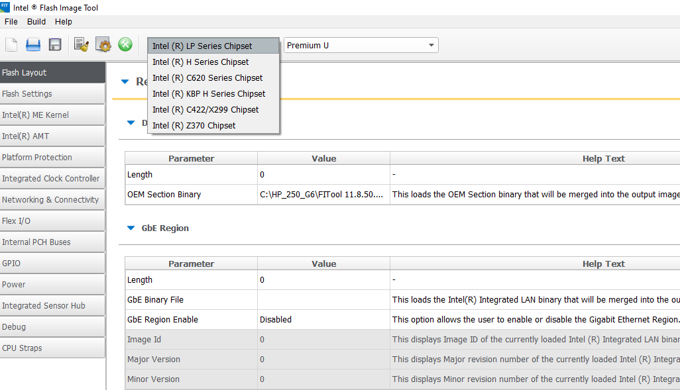Click the Major Version parameter label
The width and height of the screenshot is (680, 390).
pyautogui.click(x=154, y=360)
